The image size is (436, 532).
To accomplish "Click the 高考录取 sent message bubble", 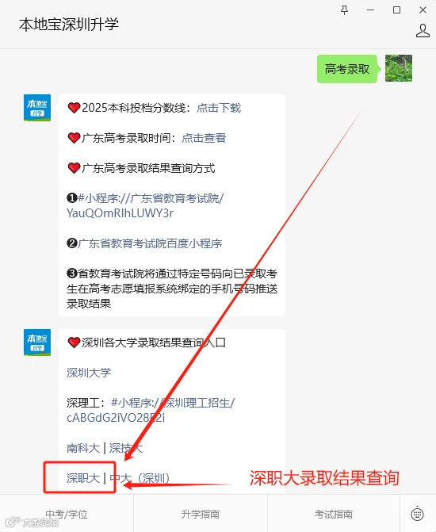I will [x=347, y=69].
